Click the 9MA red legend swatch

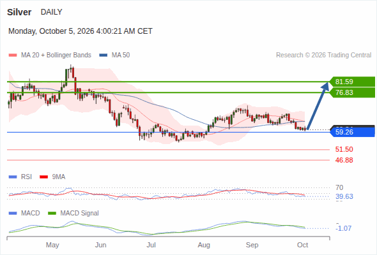click(43, 177)
